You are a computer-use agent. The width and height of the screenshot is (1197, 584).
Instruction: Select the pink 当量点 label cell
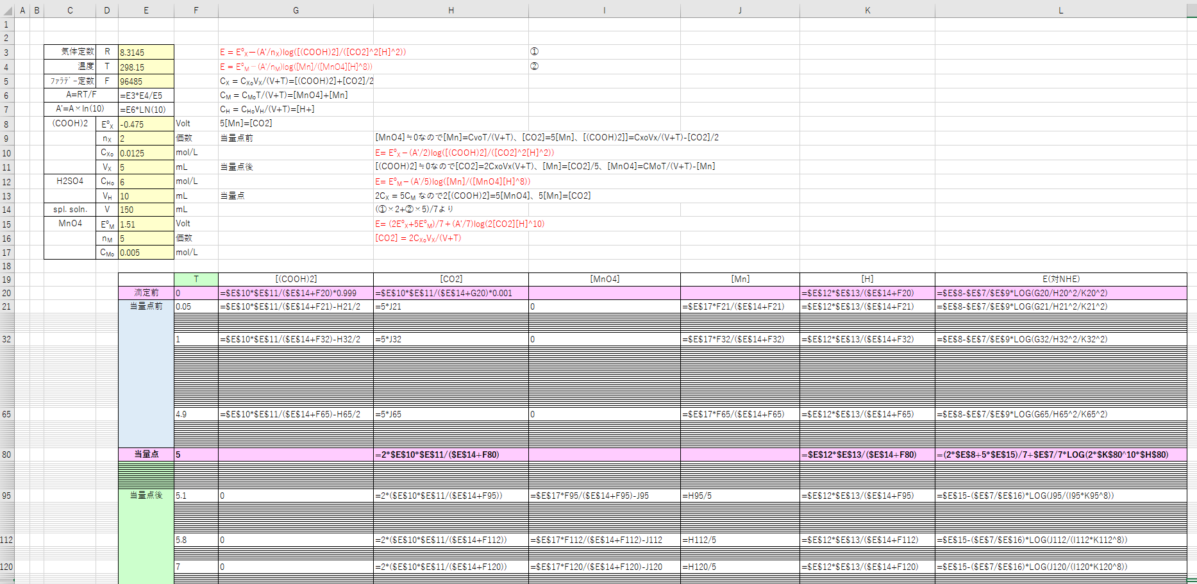[x=146, y=455]
